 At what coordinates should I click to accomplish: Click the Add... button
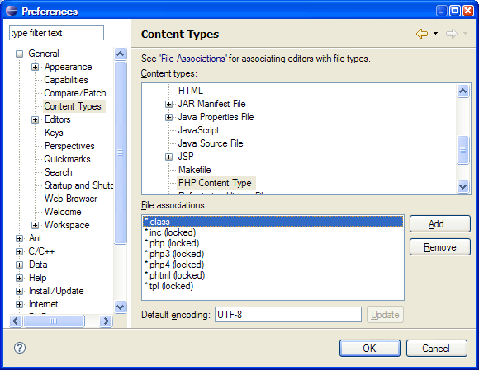[x=439, y=224]
